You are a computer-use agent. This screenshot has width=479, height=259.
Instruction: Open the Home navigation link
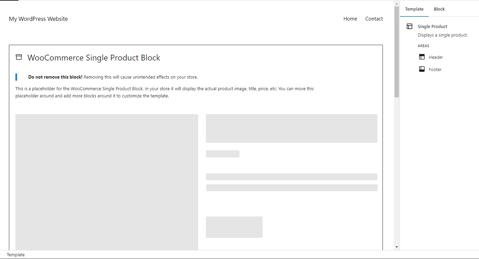click(x=350, y=19)
